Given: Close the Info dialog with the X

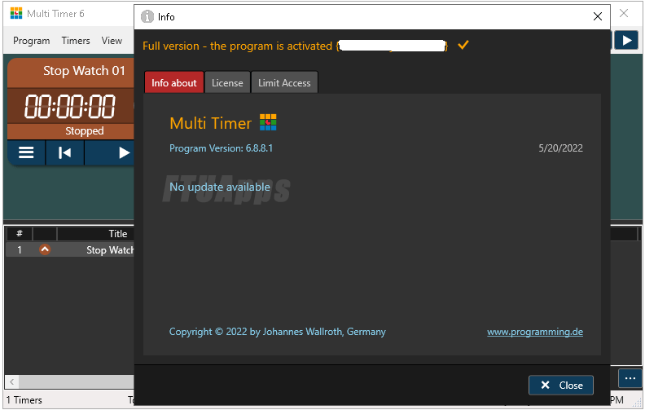Looking at the screenshot, I should click(597, 16).
